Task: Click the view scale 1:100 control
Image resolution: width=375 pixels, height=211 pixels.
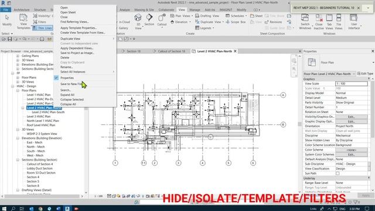Action: [98, 196]
